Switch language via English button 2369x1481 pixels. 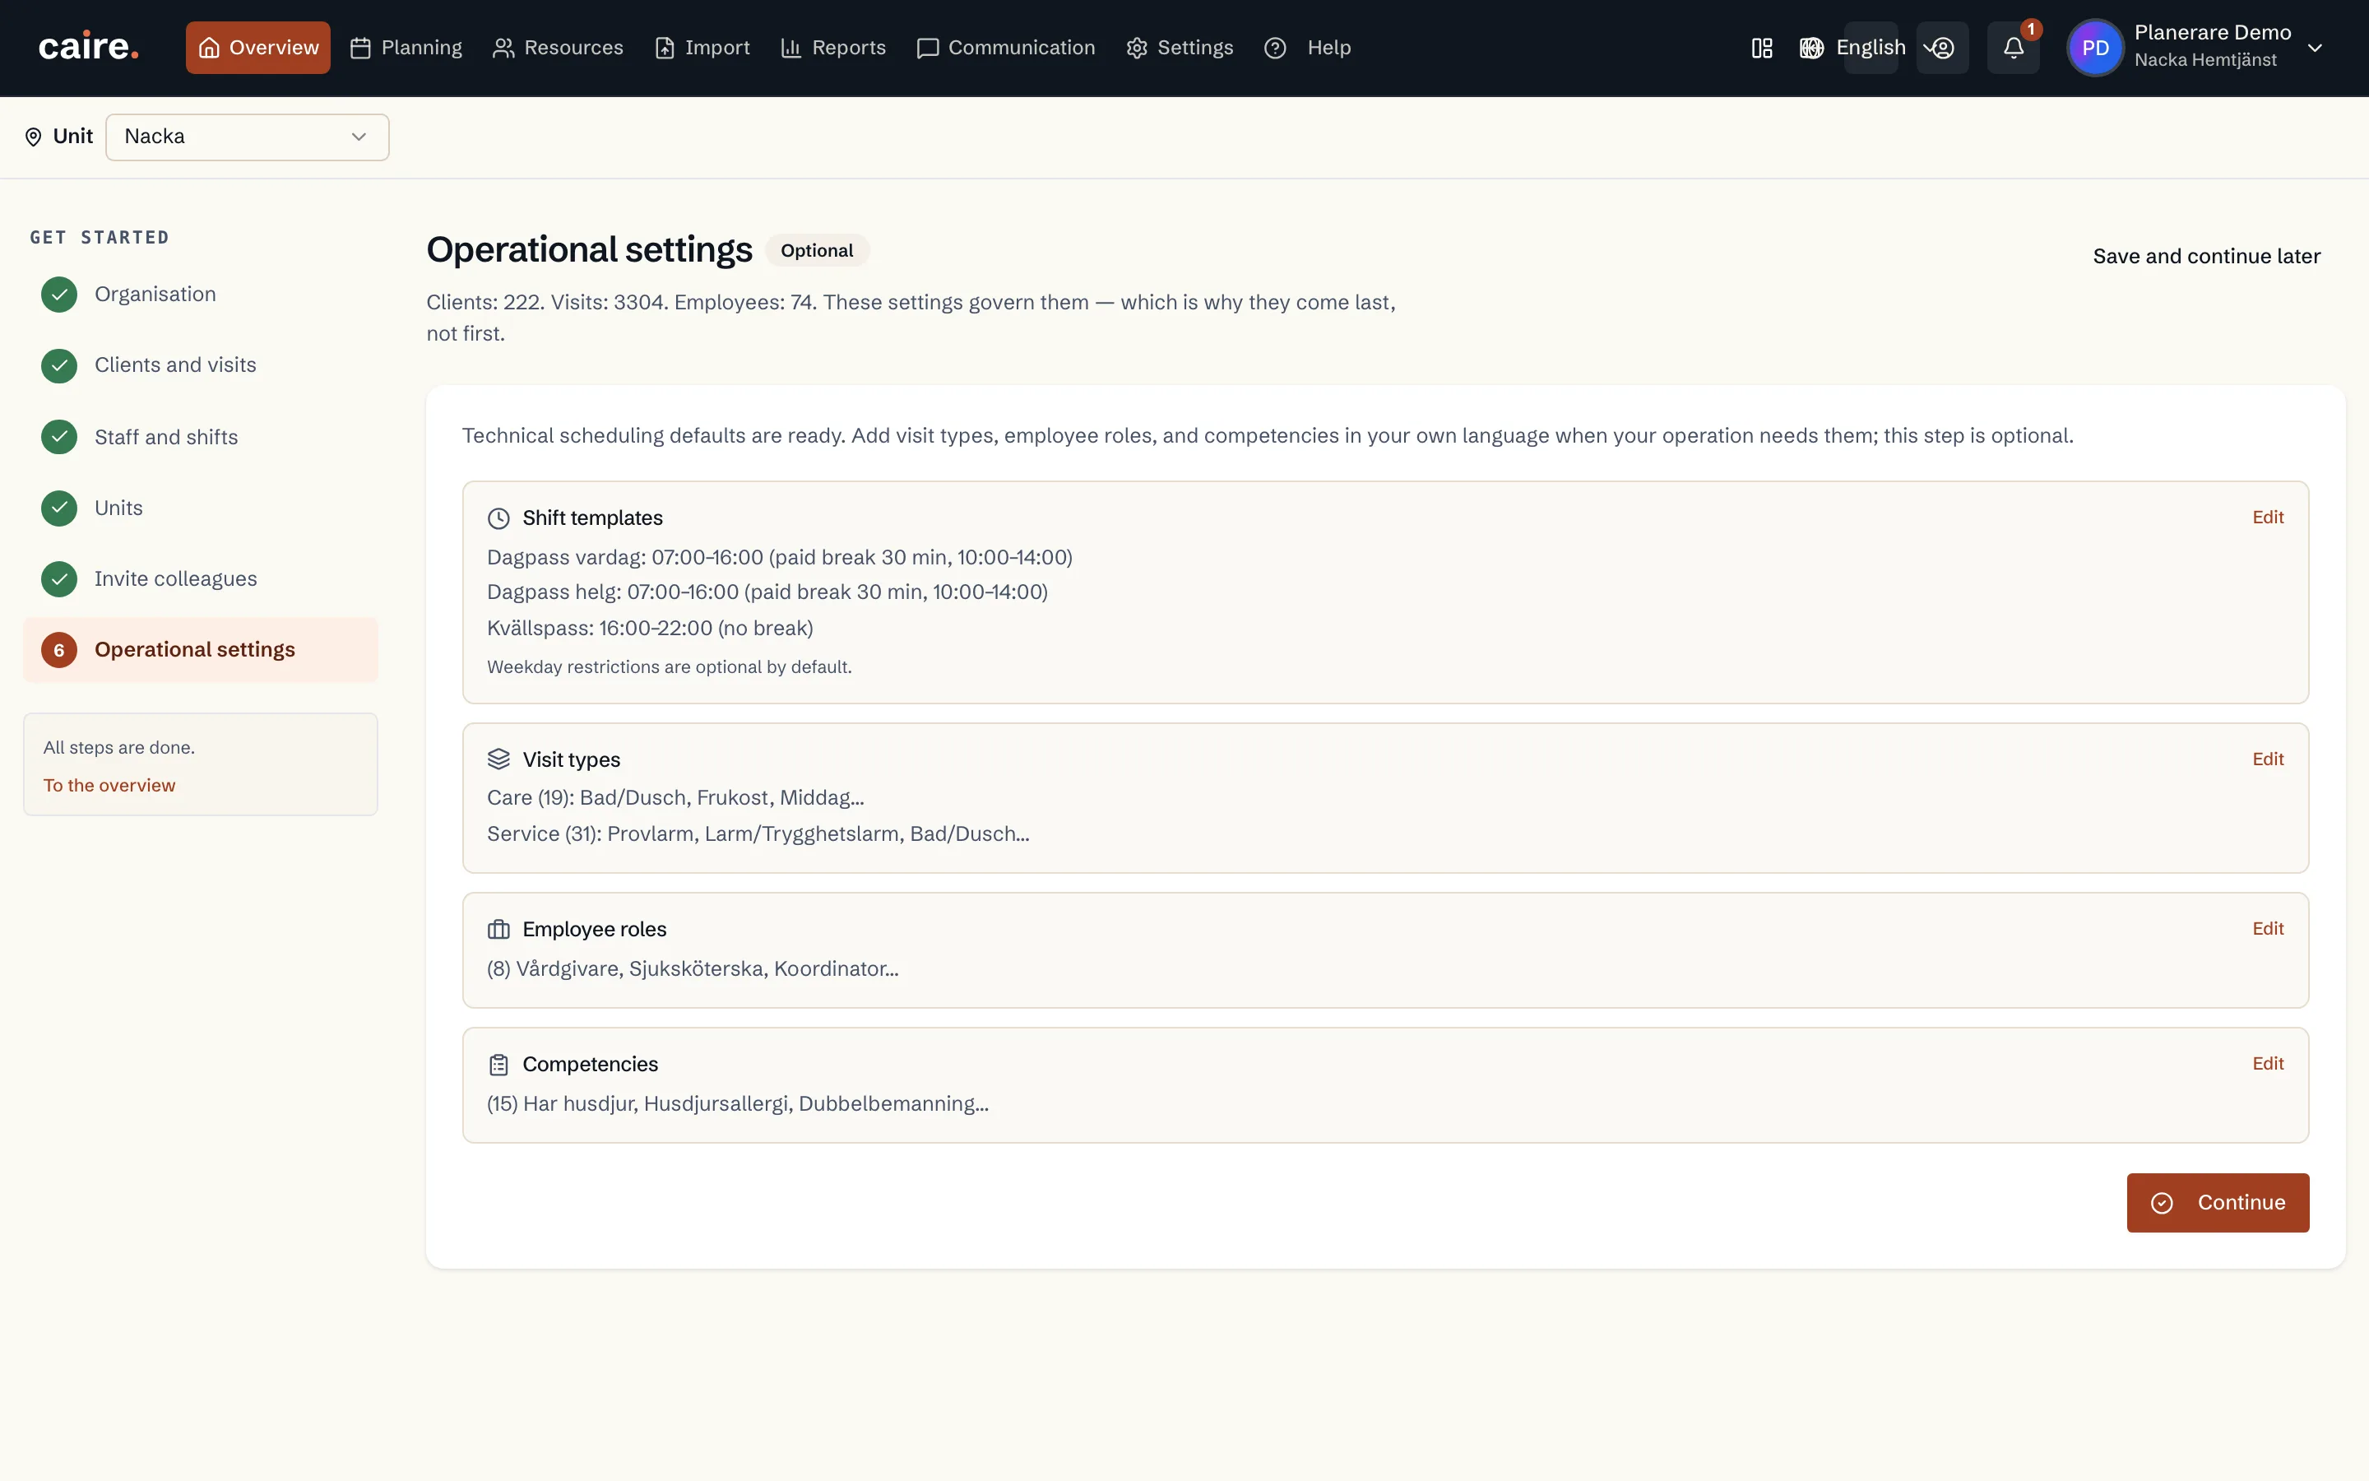pos(1871,47)
